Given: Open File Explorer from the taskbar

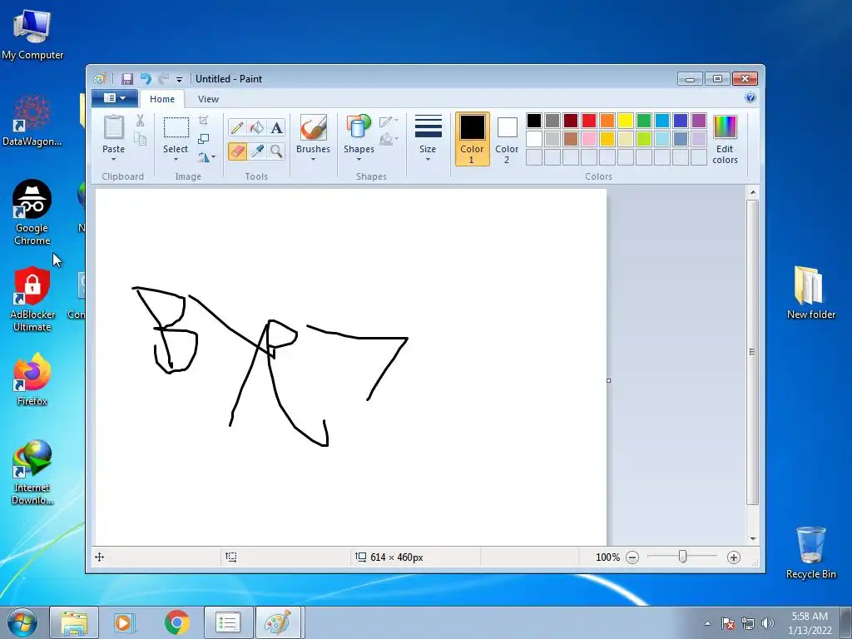Looking at the screenshot, I should click(x=74, y=622).
